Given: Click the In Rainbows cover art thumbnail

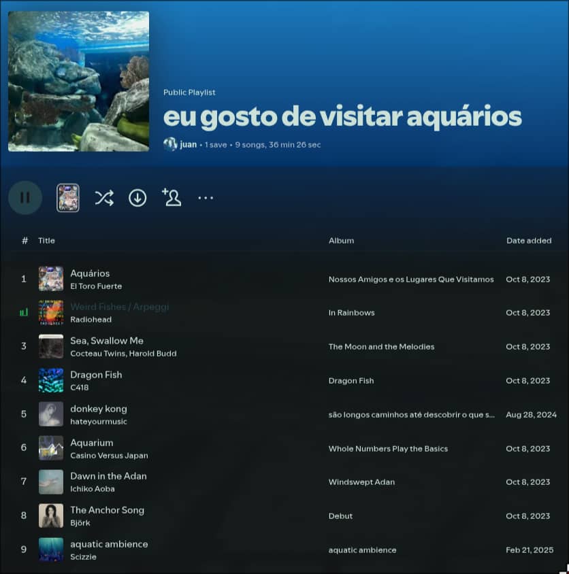Looking at the screenshot, I should 51,313.
